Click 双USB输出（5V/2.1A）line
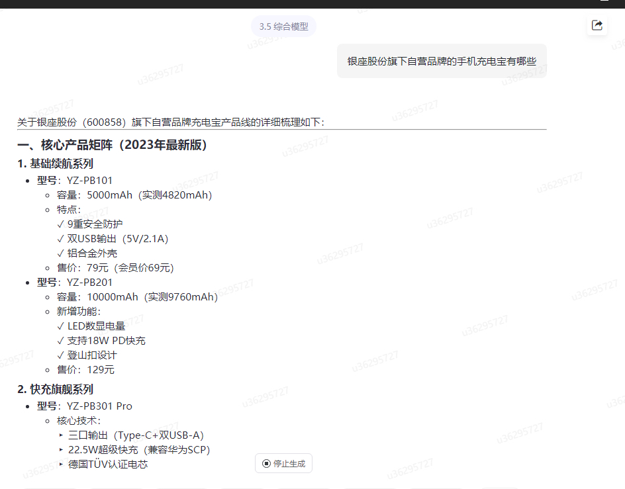The height and width of the screenshot is (489, 625). coord(113,239)
